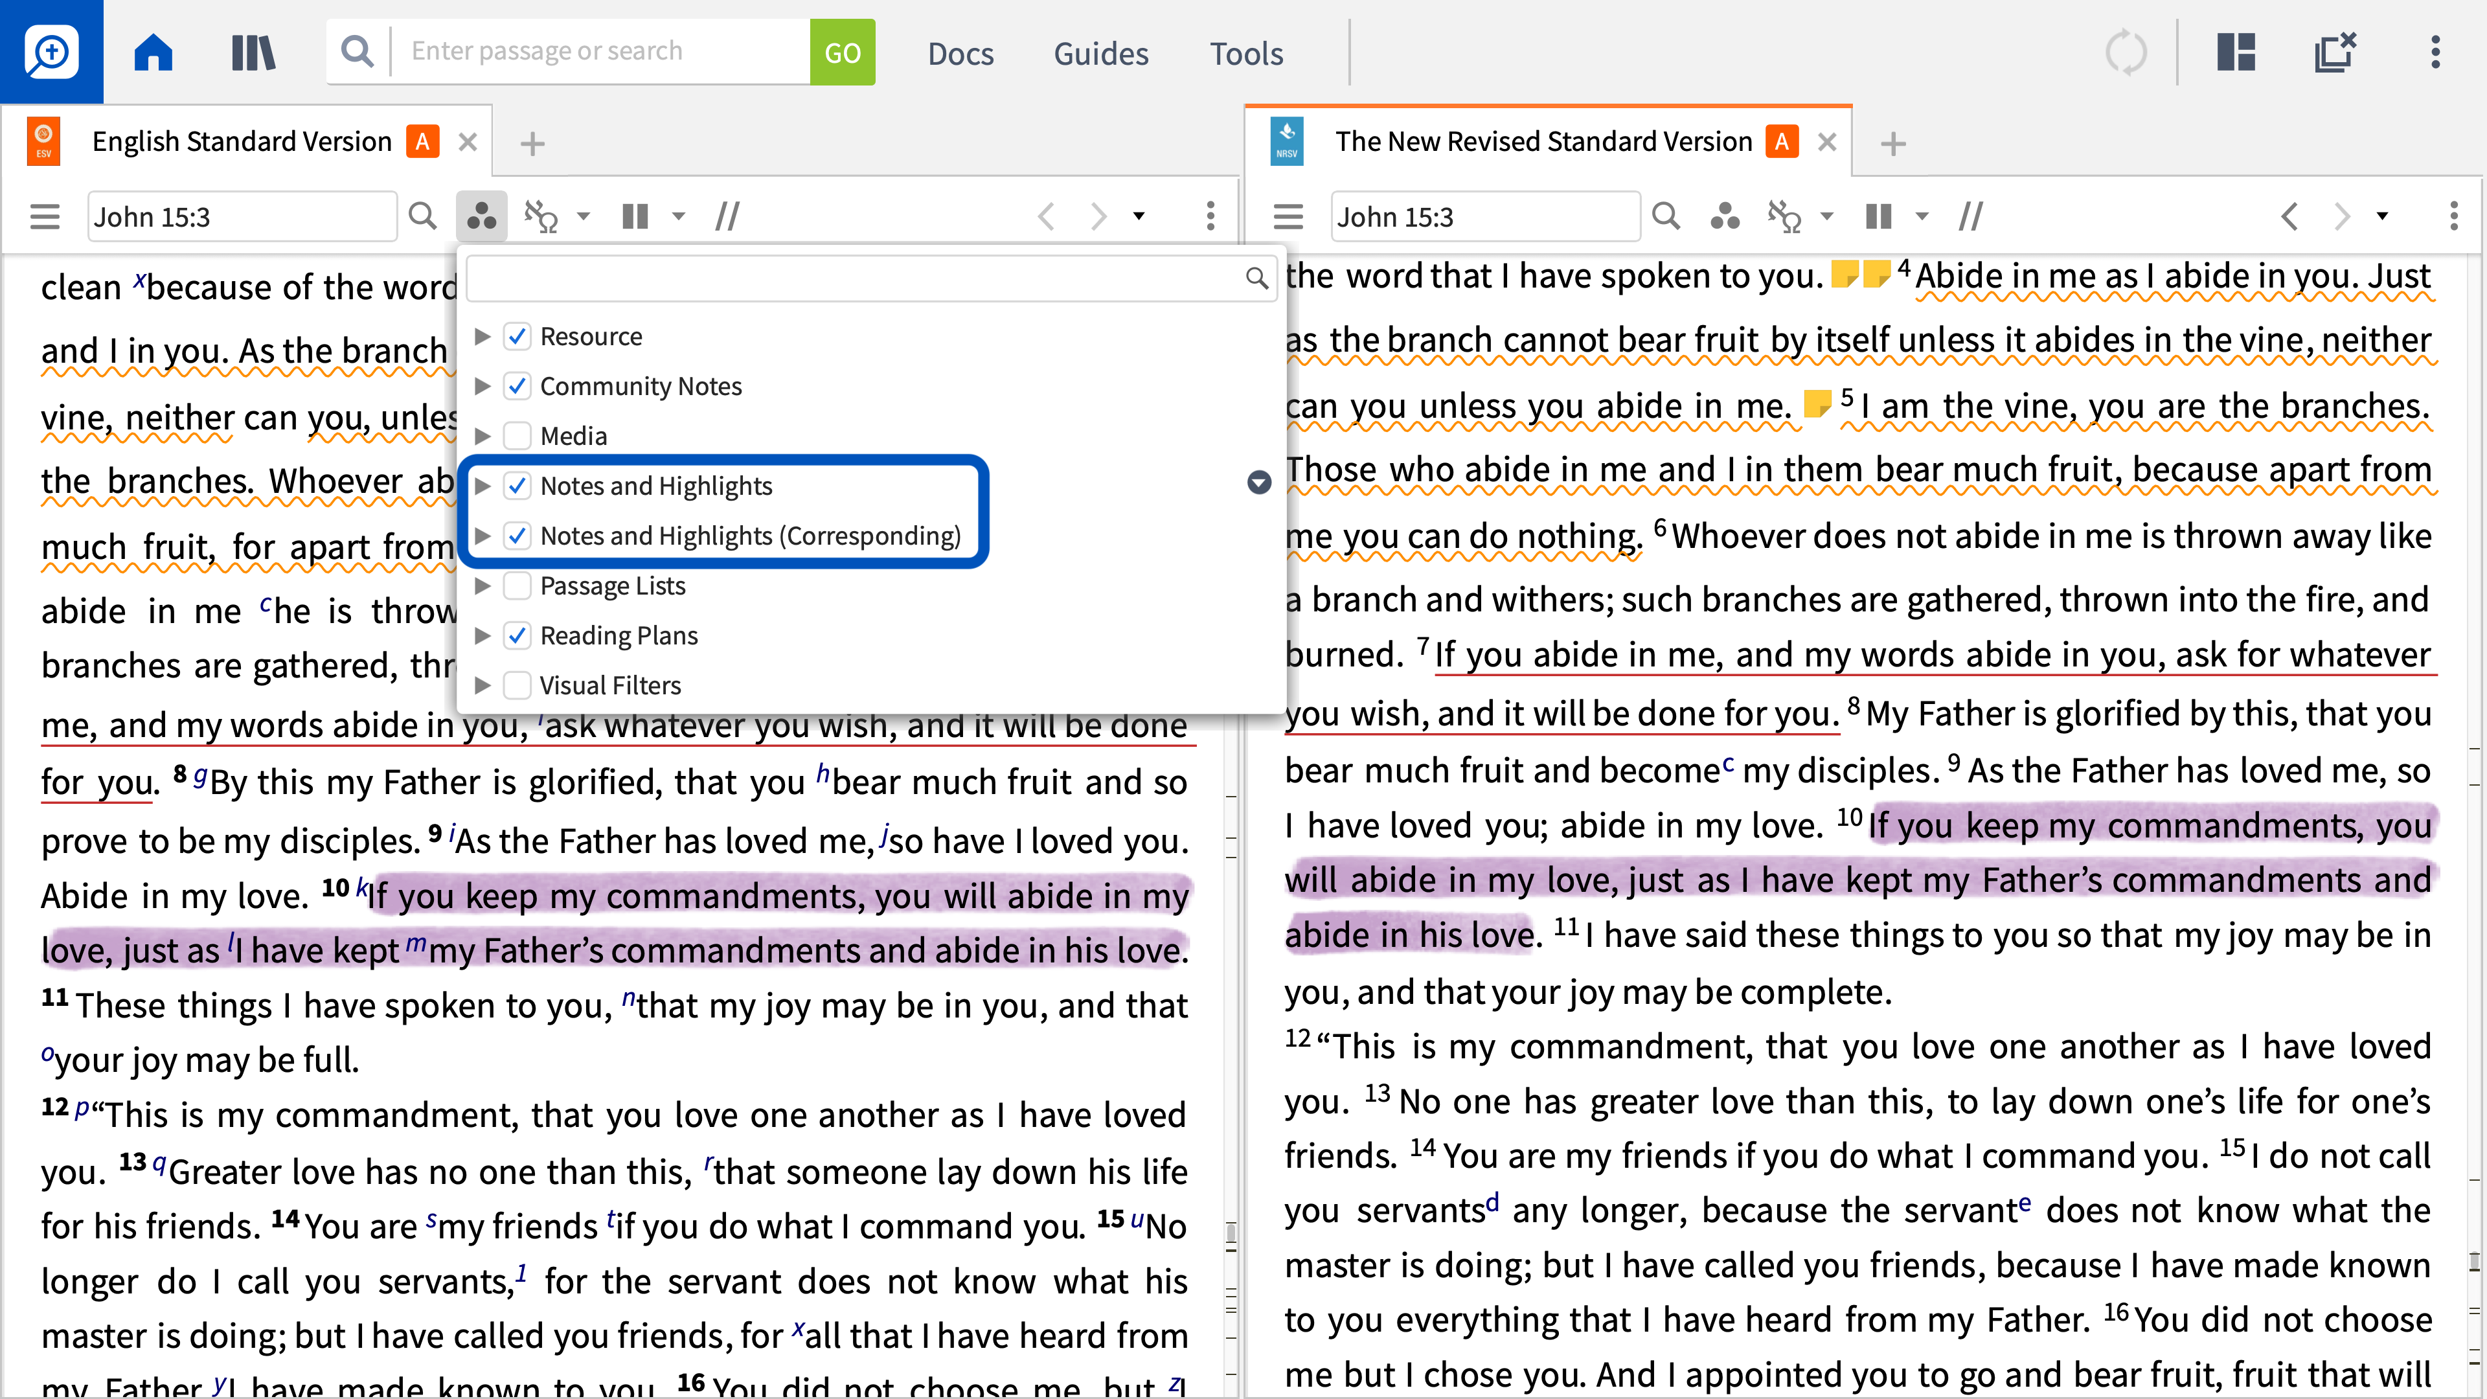Click search icon in visual filters box

point(1256,279)
